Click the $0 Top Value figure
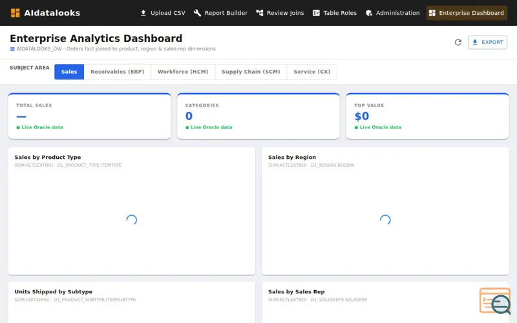Image resolution: width=517 pixels, height=323 pixels. (361, 116)
